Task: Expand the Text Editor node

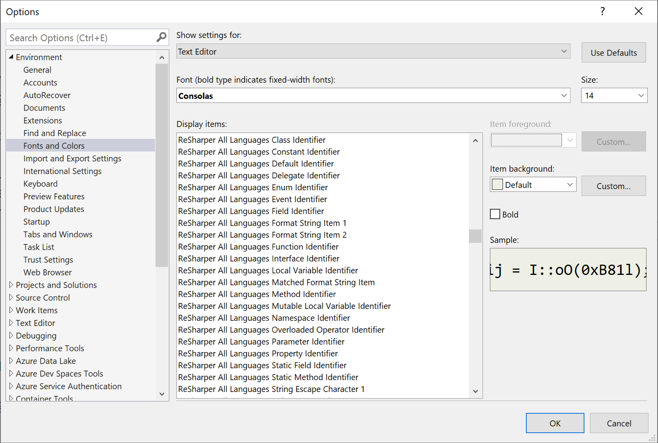Action: (x=11, y=323)
